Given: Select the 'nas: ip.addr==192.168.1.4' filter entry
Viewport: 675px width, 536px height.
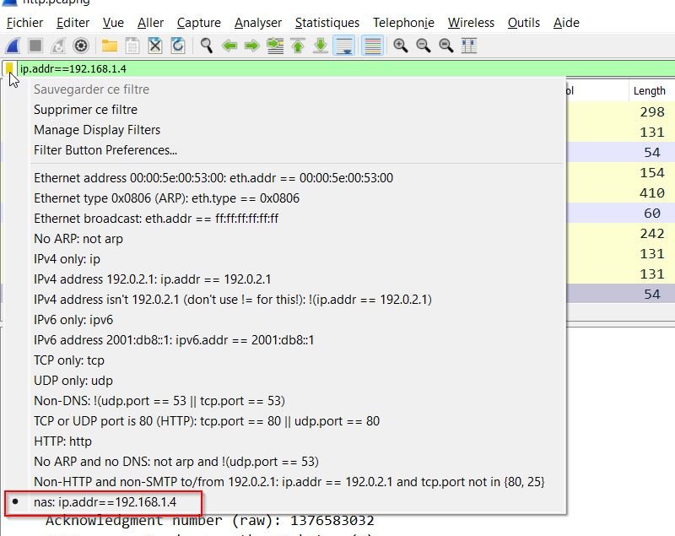Looking at the screenshot, I should 105,502.
